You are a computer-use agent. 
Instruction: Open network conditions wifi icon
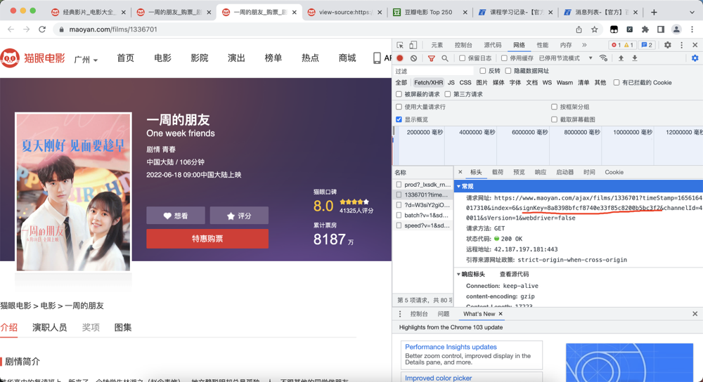pos(604,58)
